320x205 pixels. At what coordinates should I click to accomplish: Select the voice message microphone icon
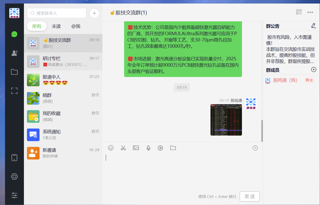(x=148, y=148)
